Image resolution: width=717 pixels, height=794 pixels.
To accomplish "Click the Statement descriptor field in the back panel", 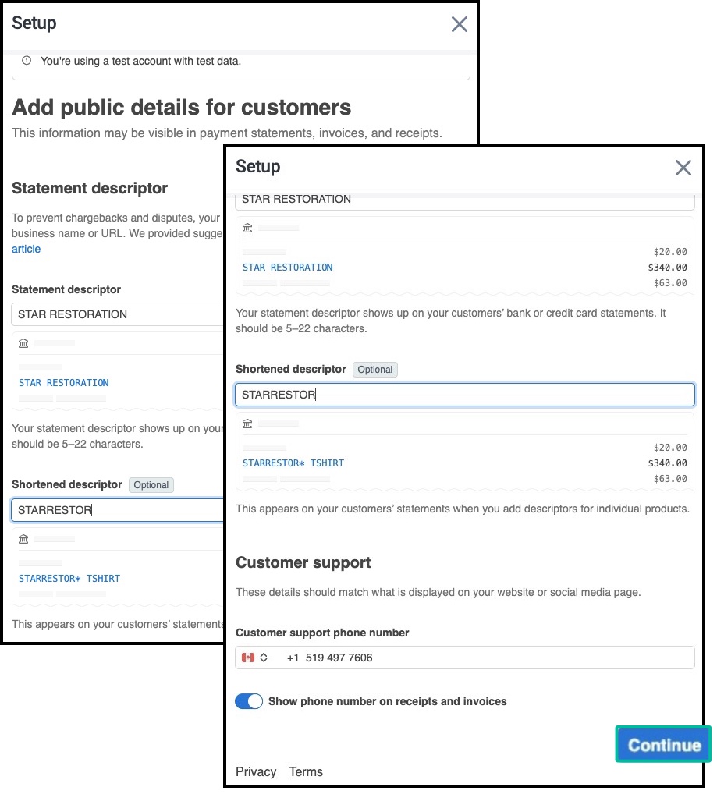I will tap(117, 314).
